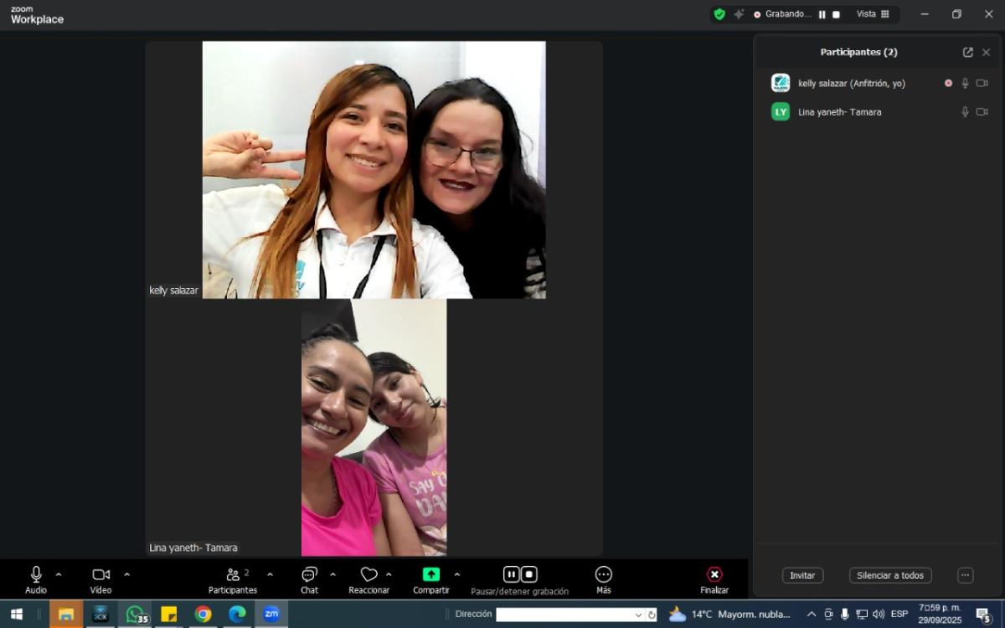Pause the recording in the bottom toolbar

pos(511,574)
